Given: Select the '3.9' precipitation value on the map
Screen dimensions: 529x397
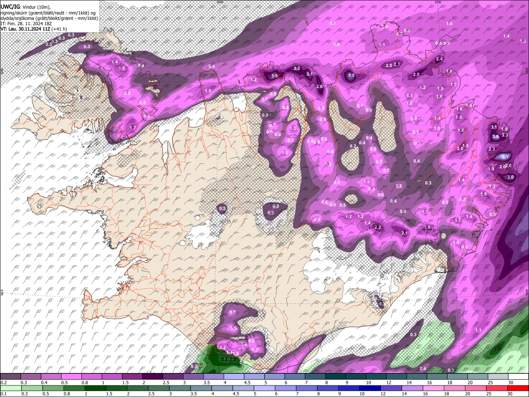Looking at the screenshot, I should click(496, 137).
